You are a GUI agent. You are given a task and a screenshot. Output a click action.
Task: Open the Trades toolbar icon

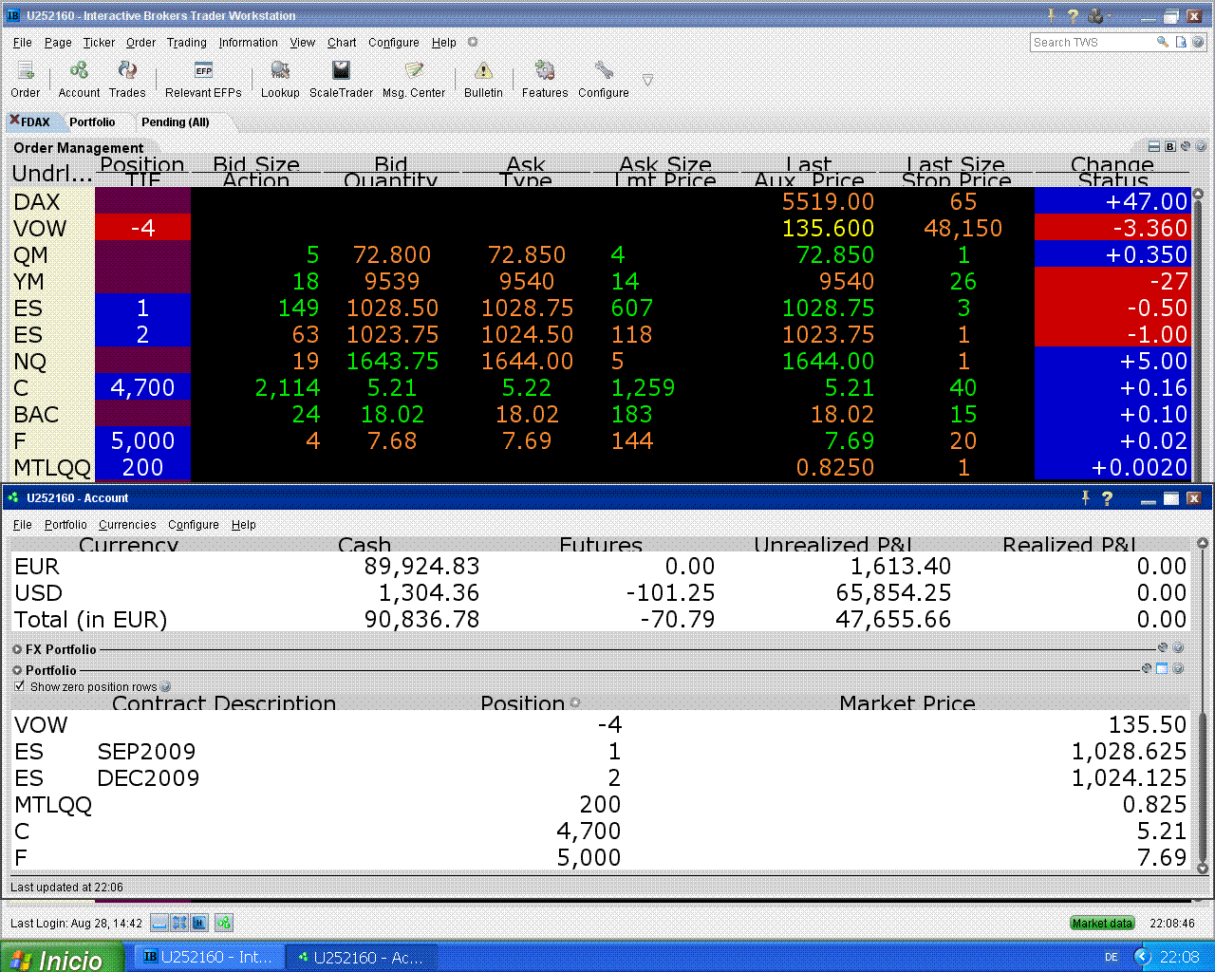127,72
